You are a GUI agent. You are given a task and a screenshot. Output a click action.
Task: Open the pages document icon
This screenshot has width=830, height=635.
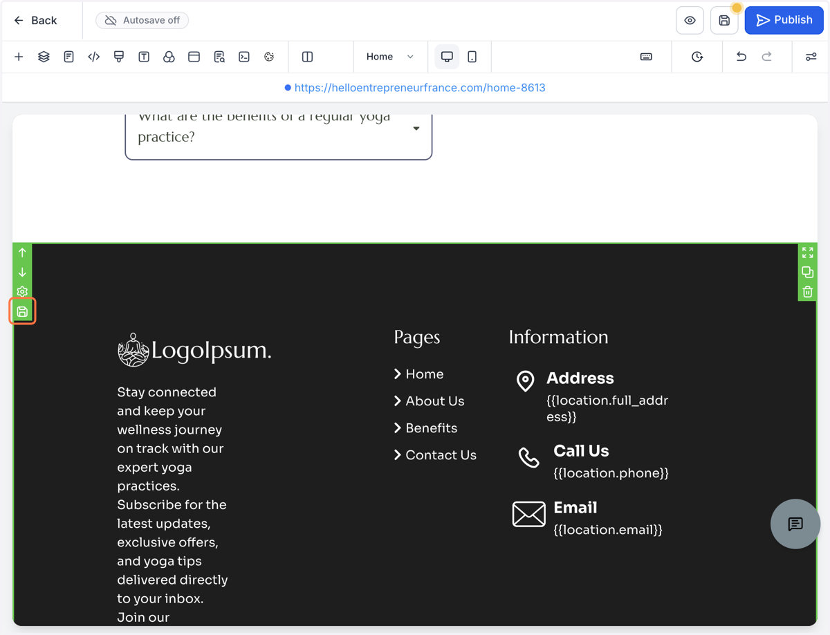[x=68, y=57]
